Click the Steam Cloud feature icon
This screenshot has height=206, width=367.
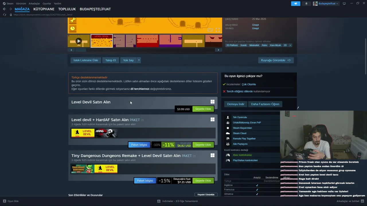pyautogui.click(x=228, y=133)
